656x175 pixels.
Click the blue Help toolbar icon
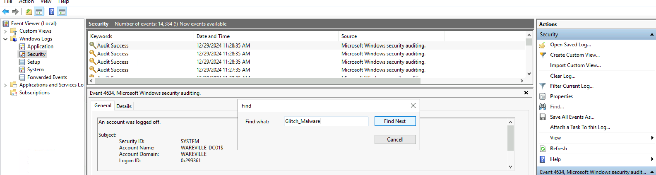click(x=51, y=12)
